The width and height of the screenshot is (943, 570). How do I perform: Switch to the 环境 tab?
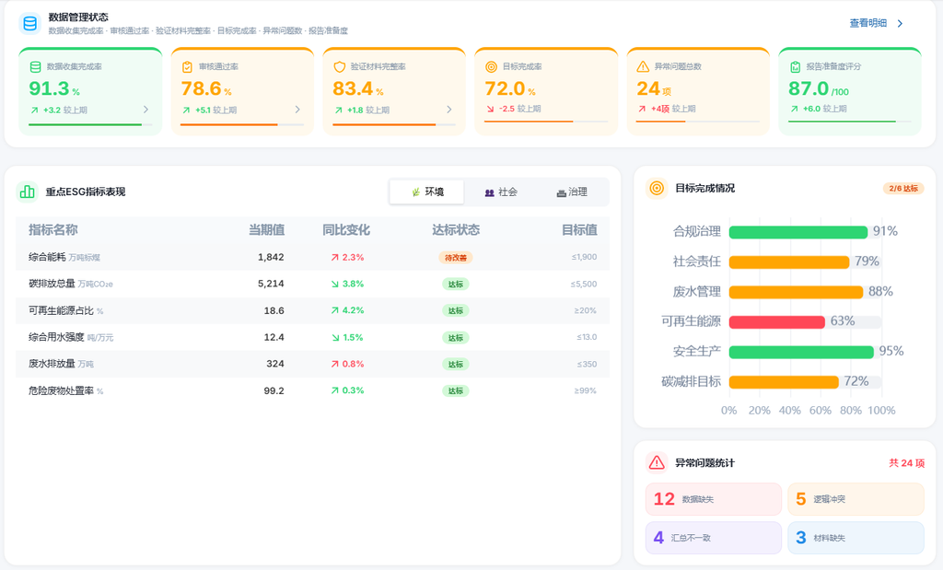click(427, 192)
